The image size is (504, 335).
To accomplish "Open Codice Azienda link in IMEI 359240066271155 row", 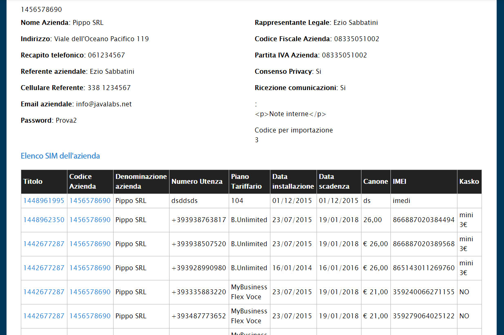I will (90, 292).
